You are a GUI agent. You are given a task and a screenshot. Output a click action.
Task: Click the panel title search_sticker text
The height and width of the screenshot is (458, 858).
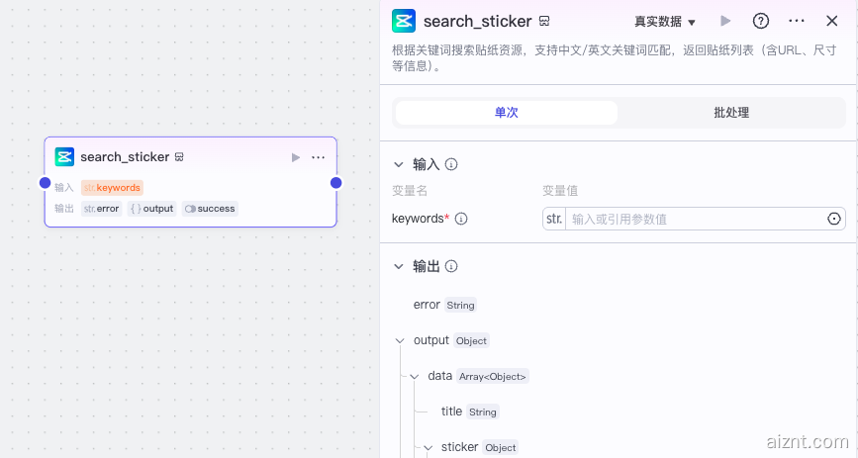[x=477, y=22]
